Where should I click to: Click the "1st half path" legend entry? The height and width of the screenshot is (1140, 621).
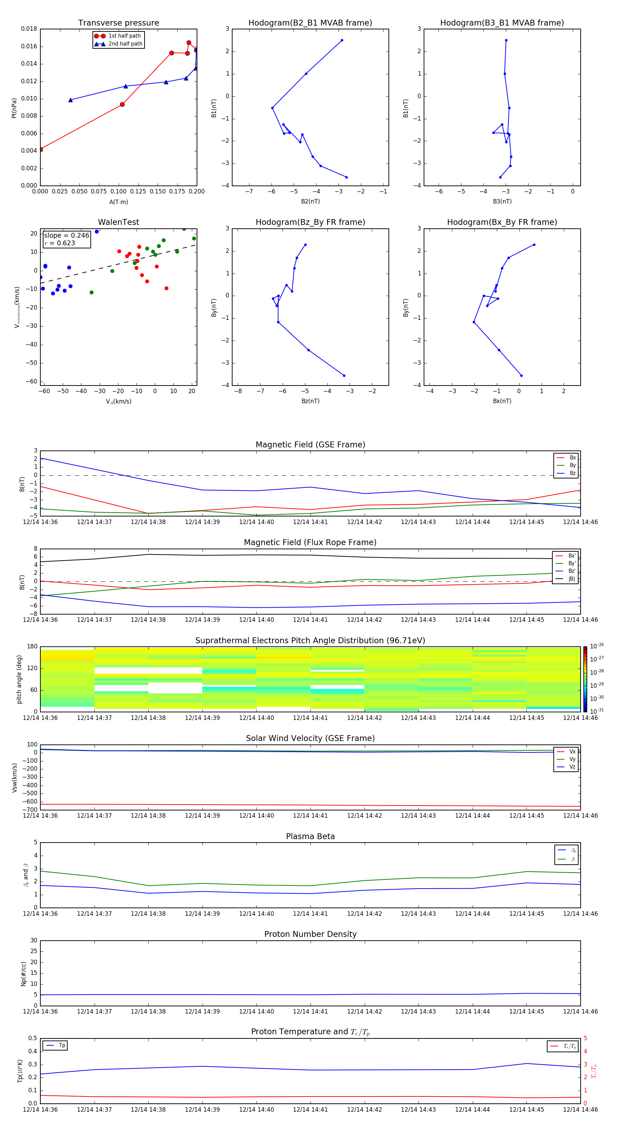118,36
